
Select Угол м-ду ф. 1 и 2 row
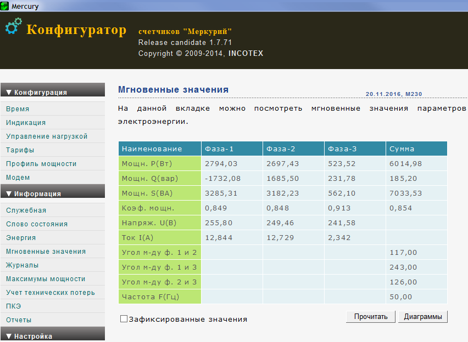tap(160, 252)
